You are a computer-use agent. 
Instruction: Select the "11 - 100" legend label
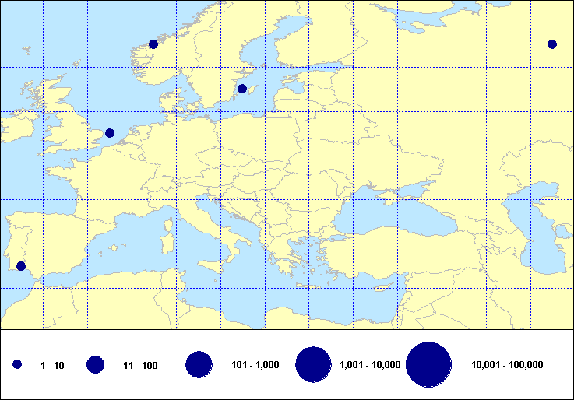140,365
